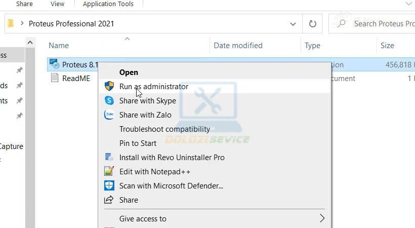Image resolution: width=415 pixels, height=228 pixels.
Task: Click the ReadME text document icon
Action: [55, 79]
